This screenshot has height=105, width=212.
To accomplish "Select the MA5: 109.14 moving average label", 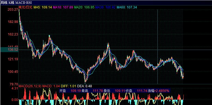I will (43, 7).
